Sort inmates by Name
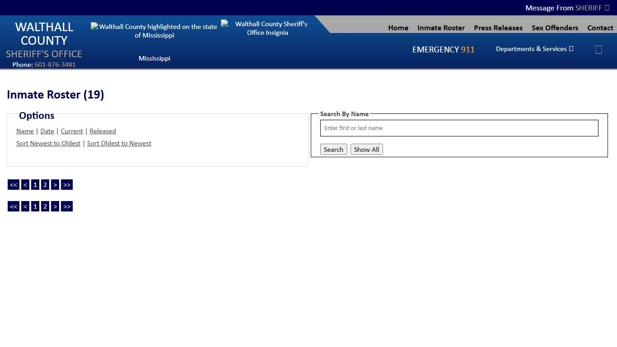Viewport: 617px width, 347px height. point(25,131)
